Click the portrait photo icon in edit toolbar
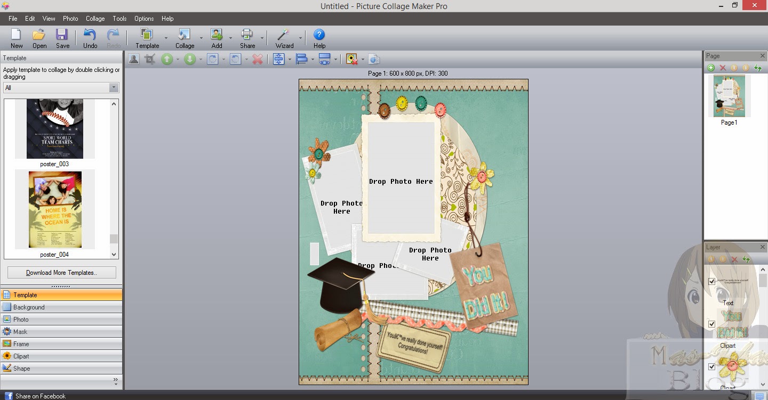This screenshot has height=400, width=768. pos(133,59)
